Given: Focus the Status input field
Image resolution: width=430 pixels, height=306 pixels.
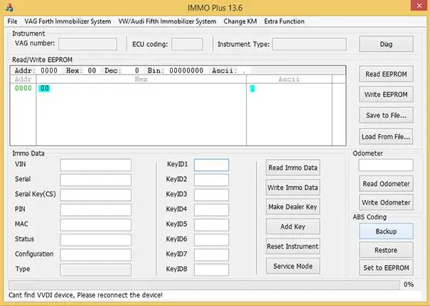Looking at the screenshot, I should coord(95,240).
